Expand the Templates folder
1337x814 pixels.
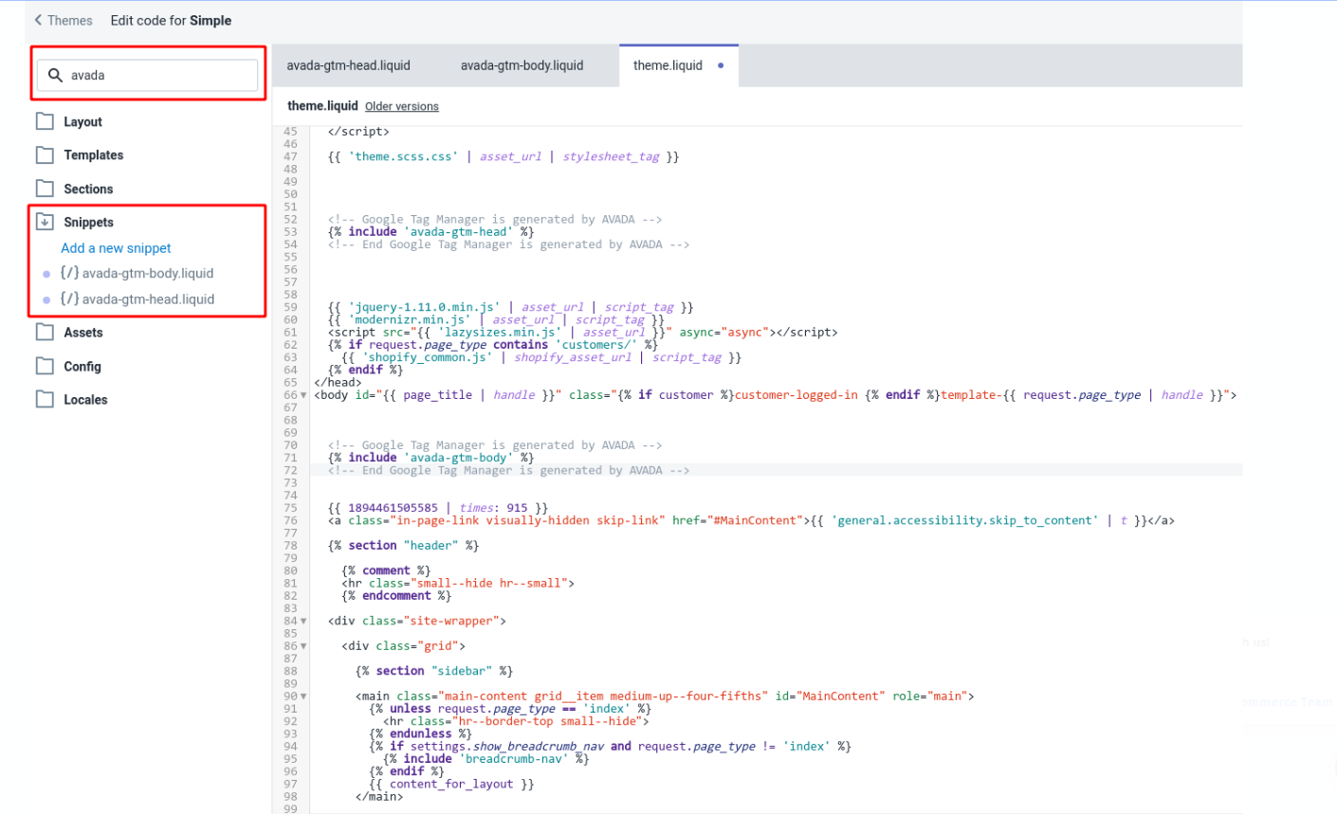point(93,154)
